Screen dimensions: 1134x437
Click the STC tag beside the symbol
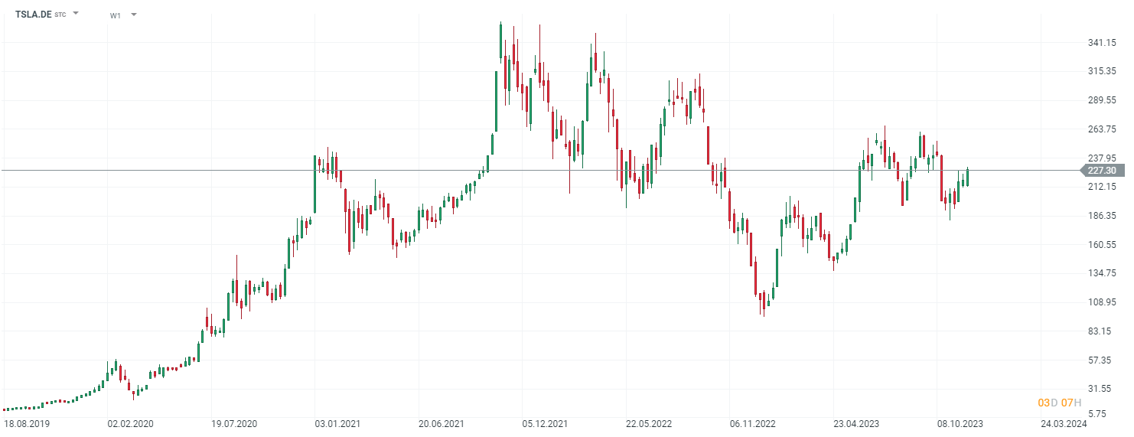pyautogui.click(x=60, y=15)
